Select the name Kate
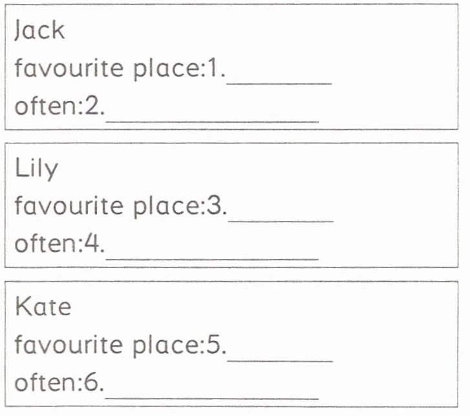 [43, 307]
